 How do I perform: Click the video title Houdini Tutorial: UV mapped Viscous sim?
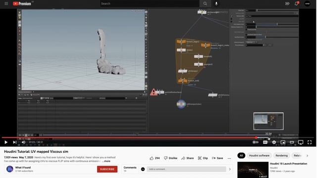[36, 152]
